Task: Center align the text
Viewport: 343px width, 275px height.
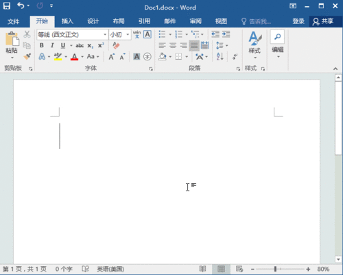Action: coord(173,45)
